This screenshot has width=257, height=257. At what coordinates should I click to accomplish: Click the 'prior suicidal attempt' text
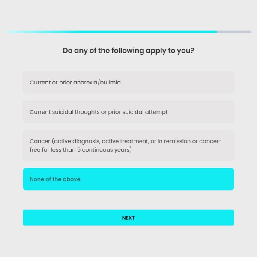pos(138,112)
